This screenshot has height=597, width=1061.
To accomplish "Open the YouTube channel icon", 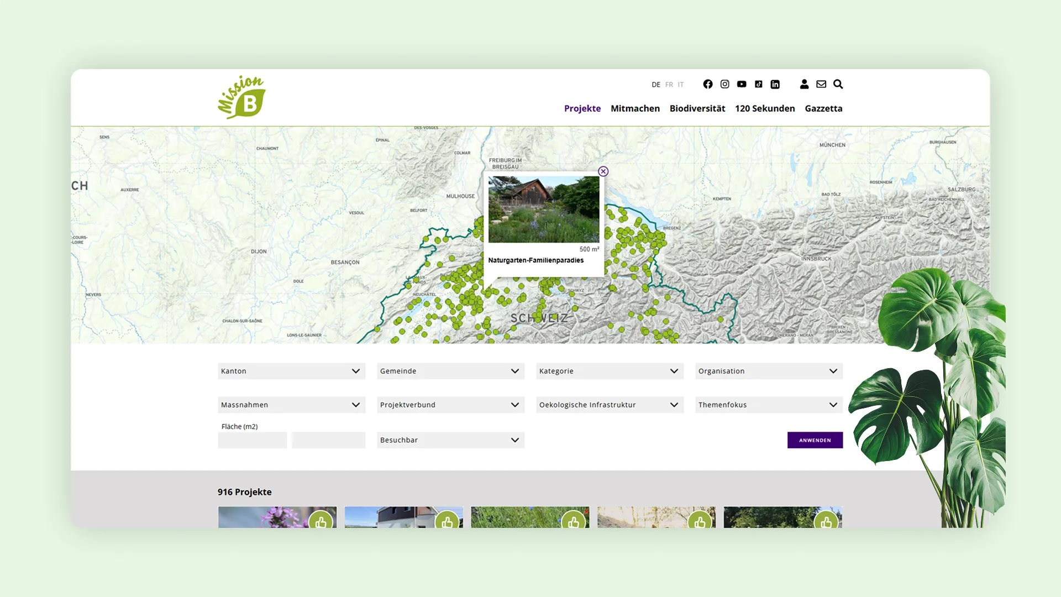I will (742, 84).
